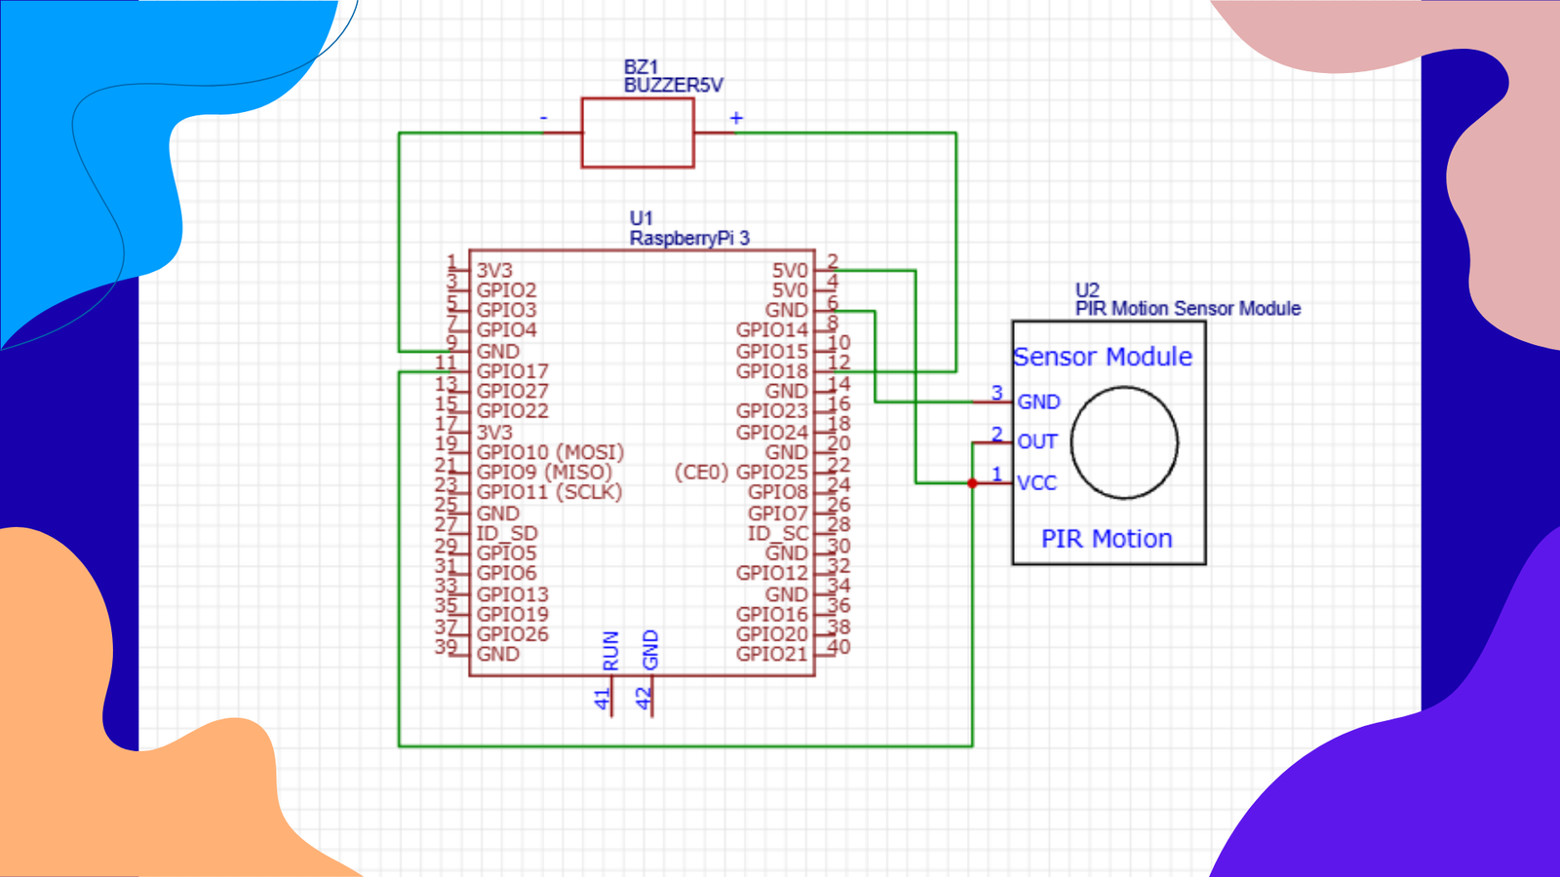Select the red junction dot near VCC

(972, 483)
